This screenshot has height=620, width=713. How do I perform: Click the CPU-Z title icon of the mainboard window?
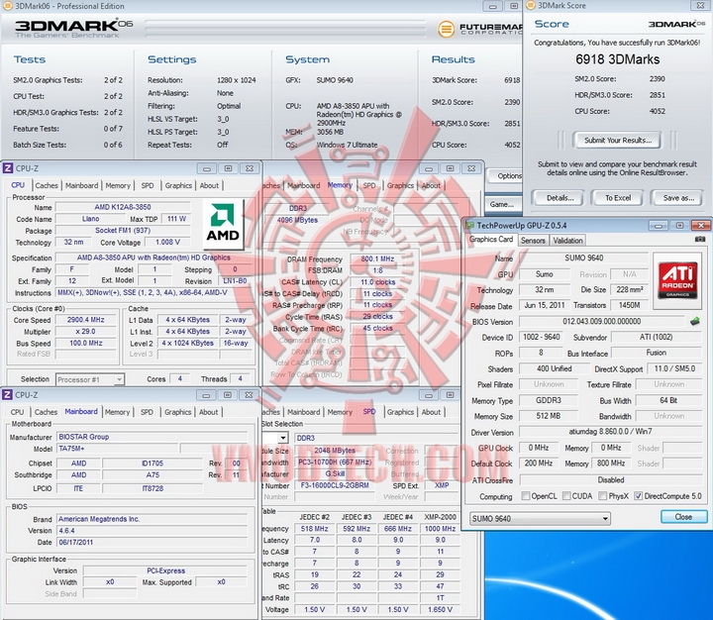pyautogui.click(x=8, y=395)
